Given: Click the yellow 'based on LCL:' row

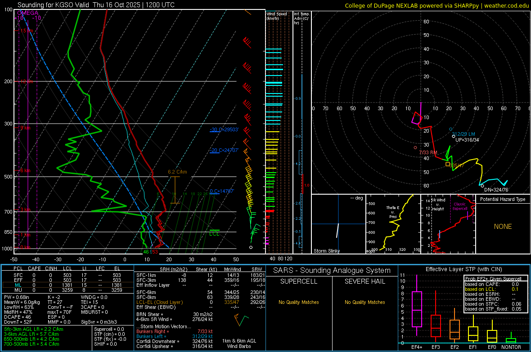Looking at the screenshot, I should (492, 289).
